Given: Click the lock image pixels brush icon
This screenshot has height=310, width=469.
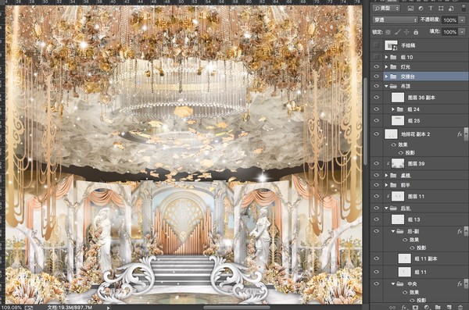Looking at the screenshot, I should (x=397, y=32).
